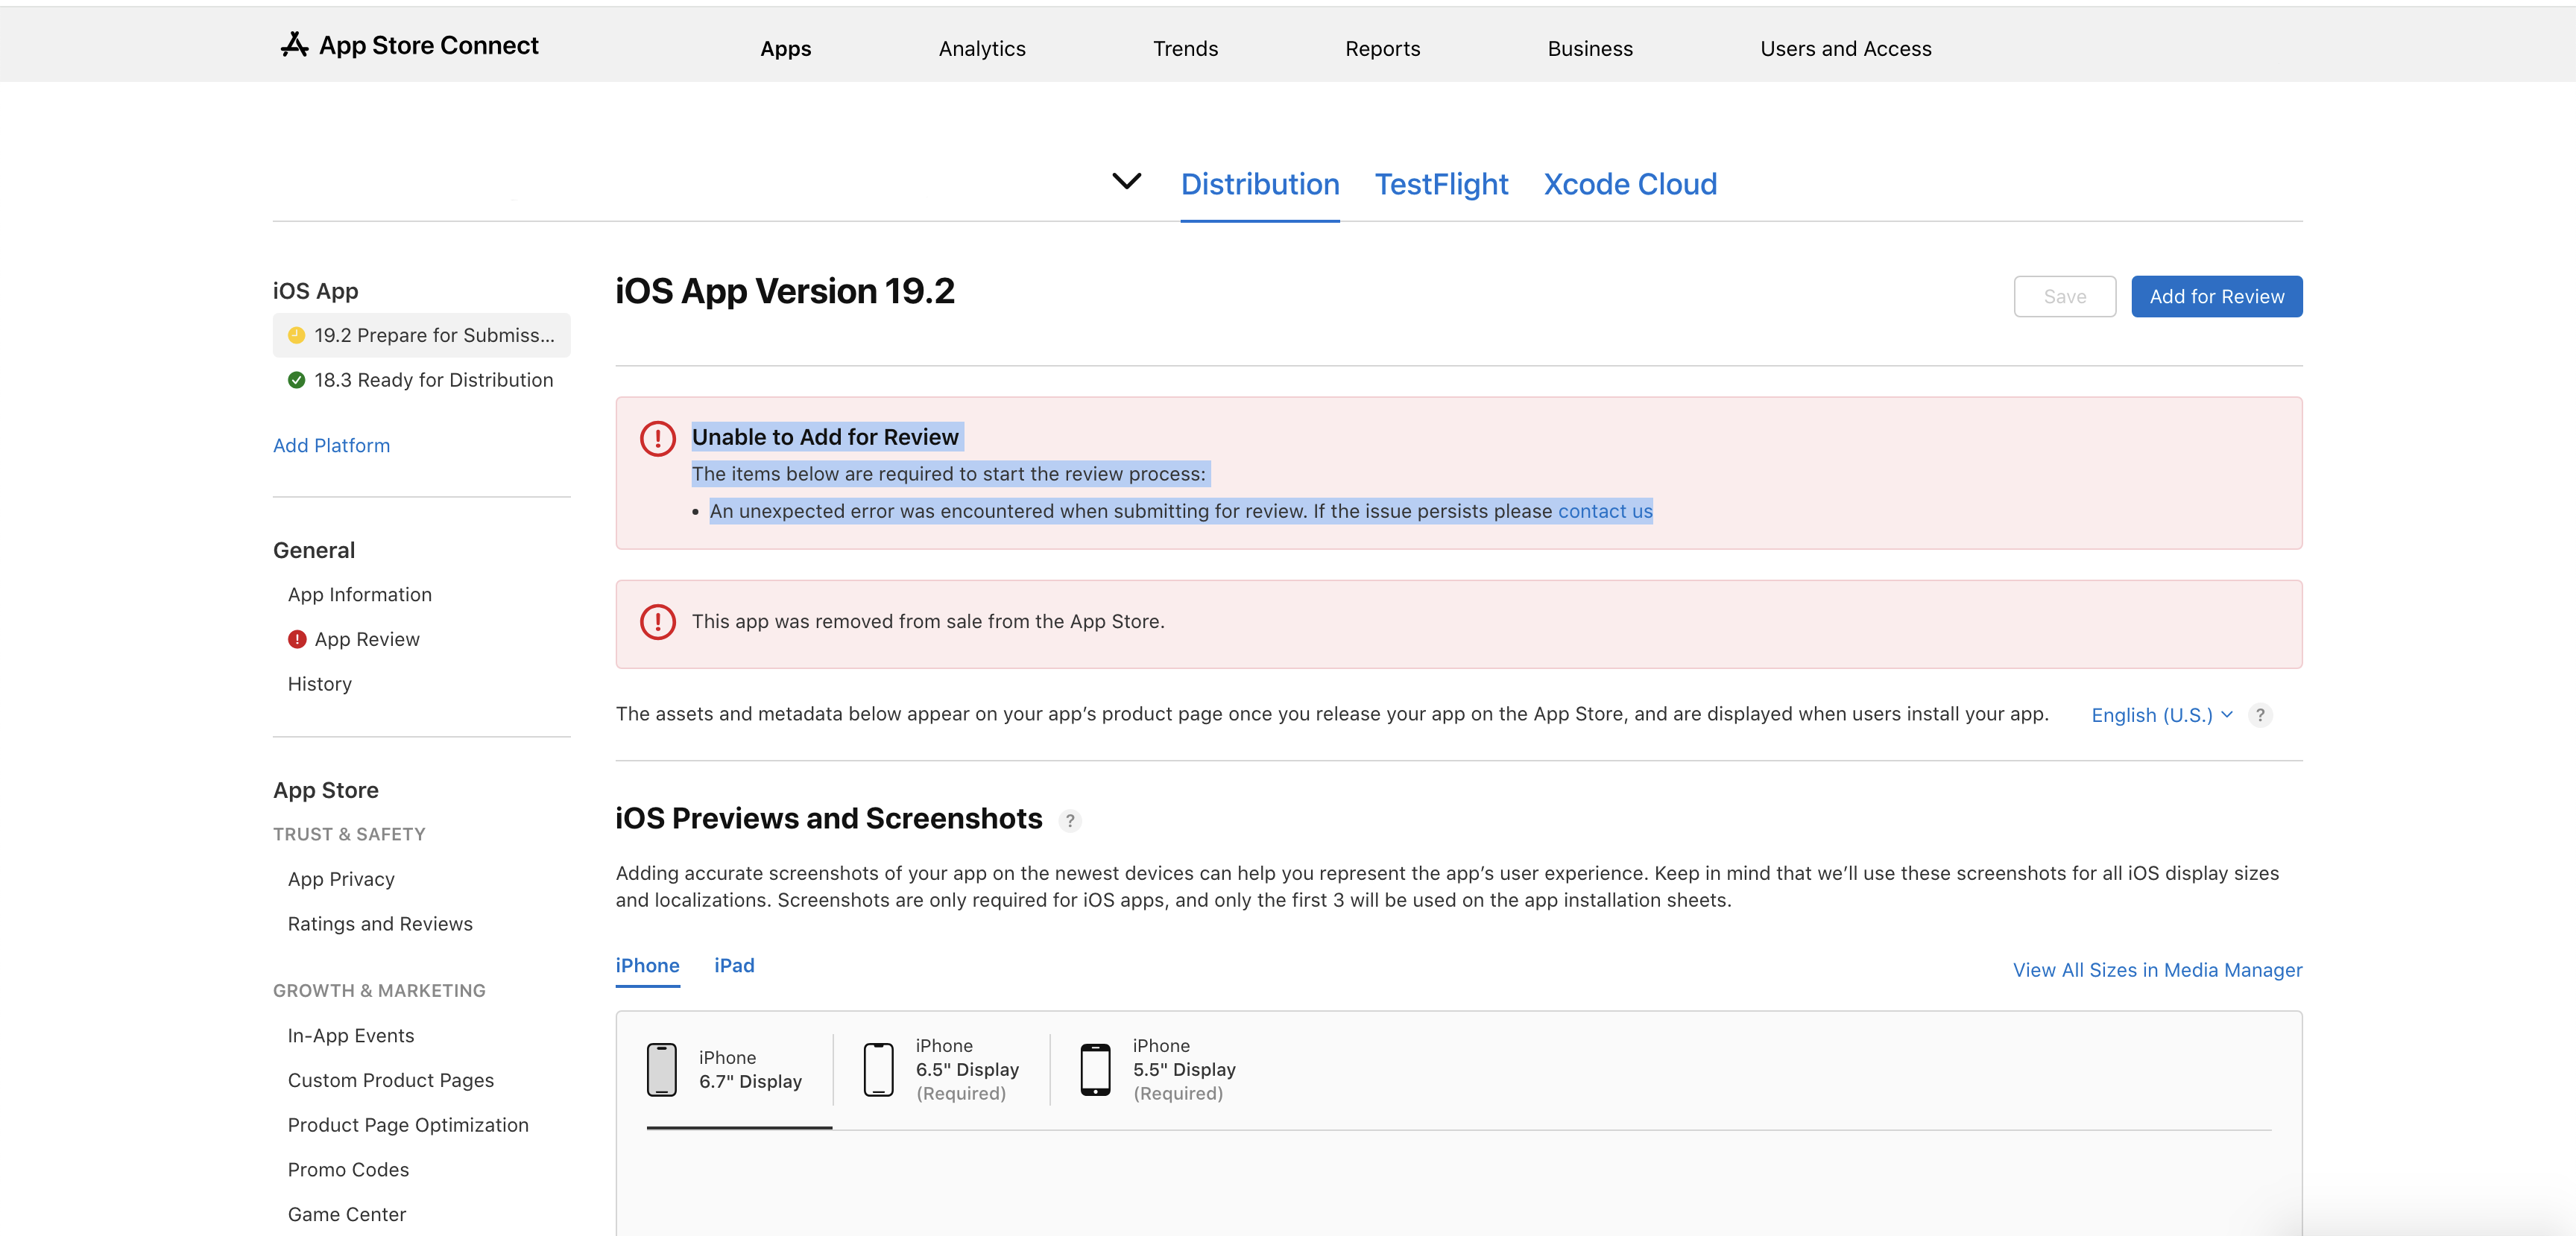Click the yellow status dot for version 19.2

click(x=296, y=336)
